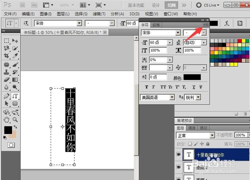Toggle Strikethrough in Character panel

click(201, 87)
